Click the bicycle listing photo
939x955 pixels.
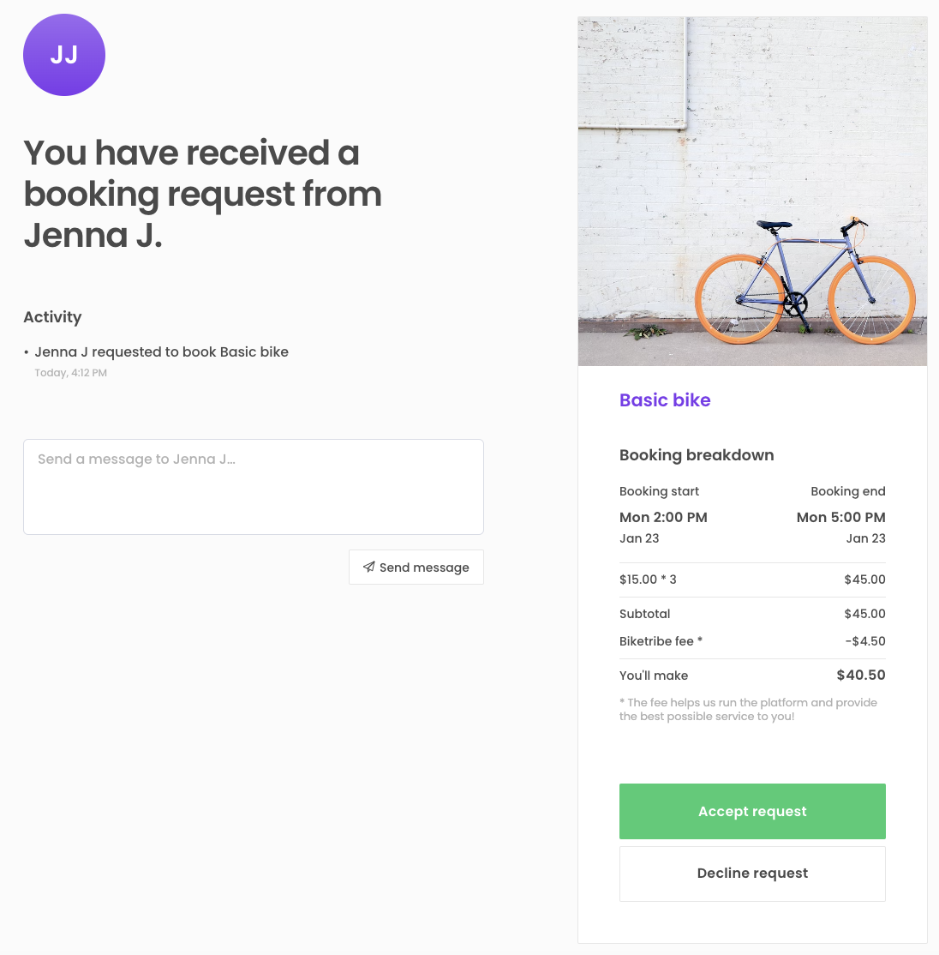(x=752, y=192)
